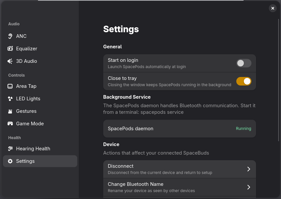Click 'Disconnect from the current device' description
Screen dimensions: 281x199
click(160, 173)
